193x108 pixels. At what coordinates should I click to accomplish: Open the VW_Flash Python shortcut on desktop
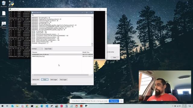11,4
